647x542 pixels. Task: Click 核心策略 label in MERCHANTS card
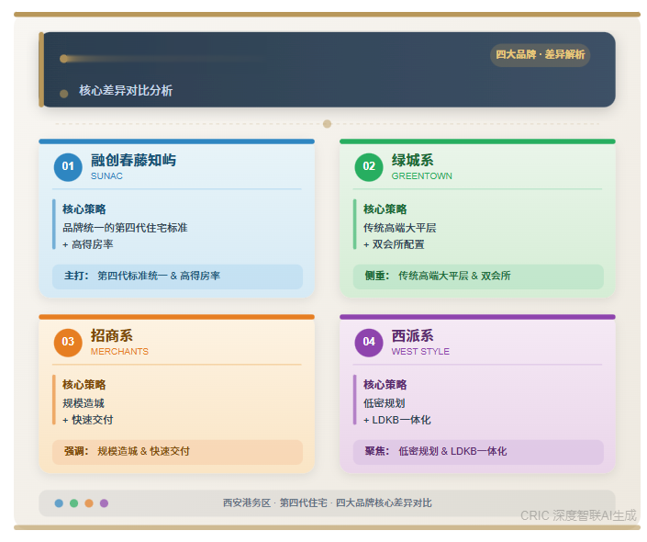click(84, 385)
